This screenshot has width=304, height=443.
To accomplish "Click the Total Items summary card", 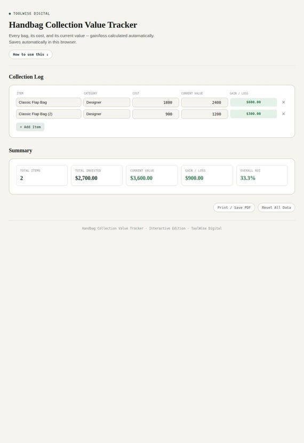I will (x=42, y=175).
